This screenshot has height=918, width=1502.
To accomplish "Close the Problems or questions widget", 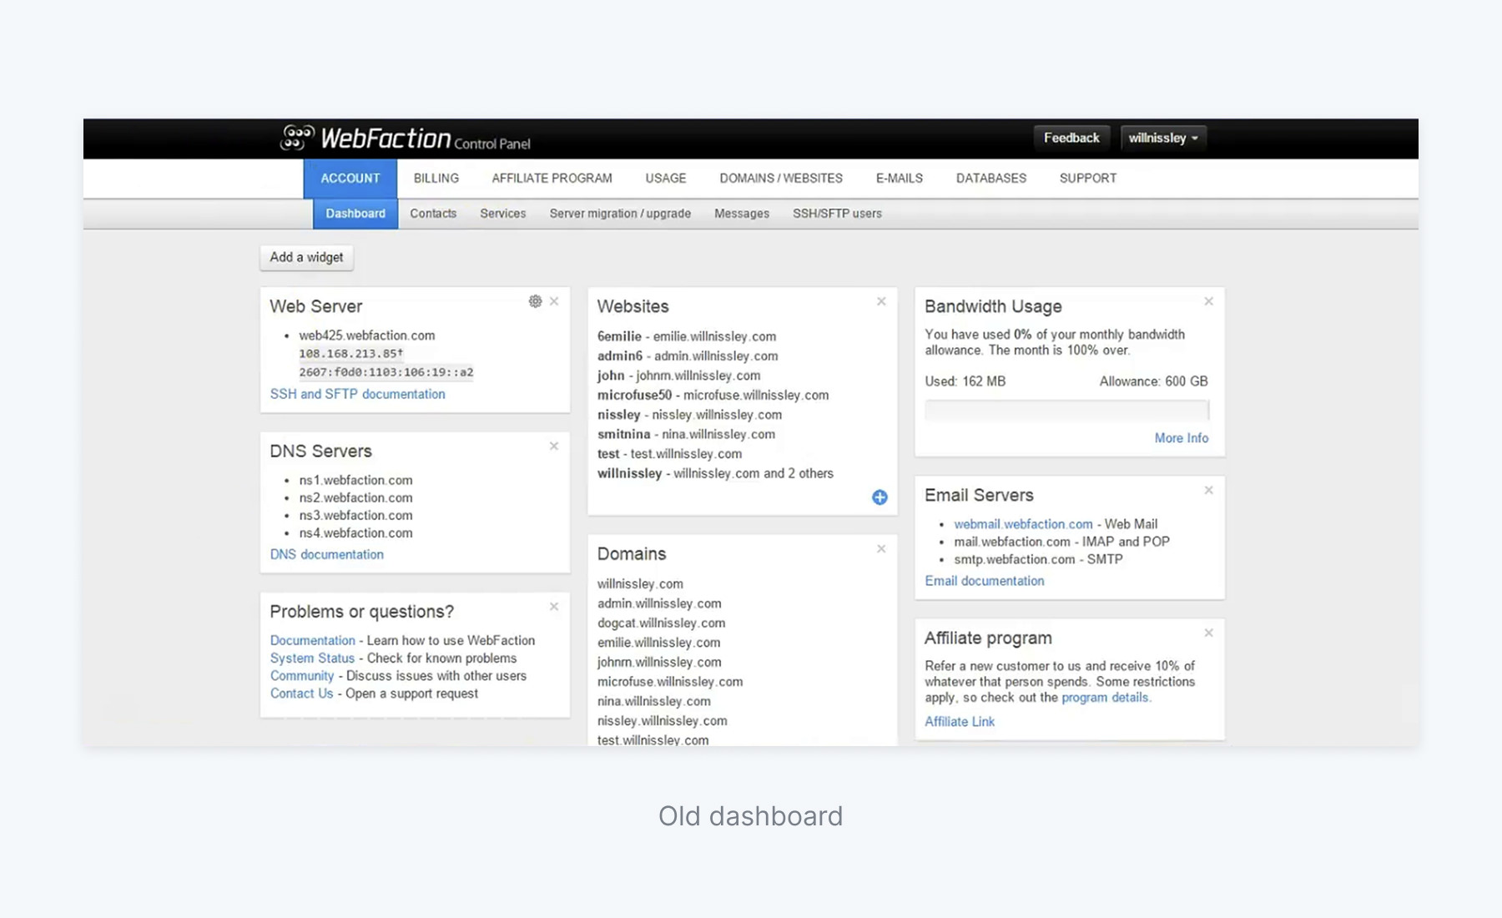I will point(554,607).
